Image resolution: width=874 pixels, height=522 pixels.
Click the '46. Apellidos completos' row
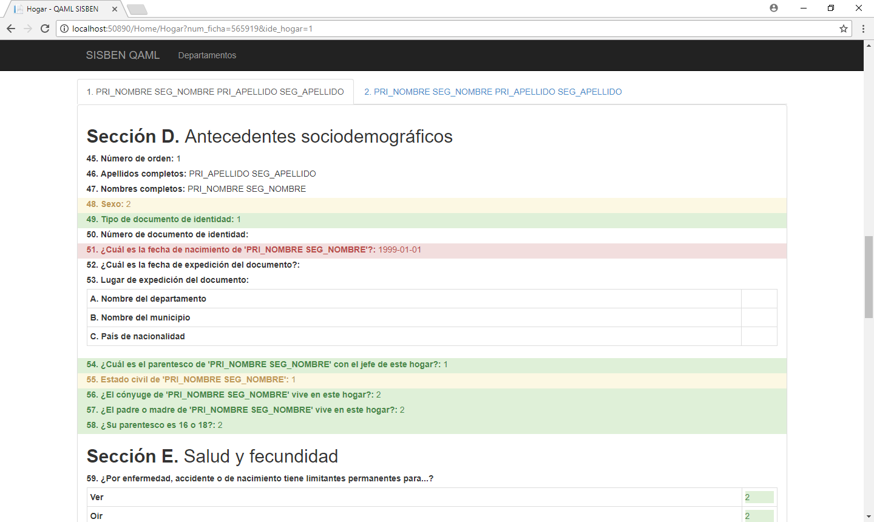tap(432, 174)
